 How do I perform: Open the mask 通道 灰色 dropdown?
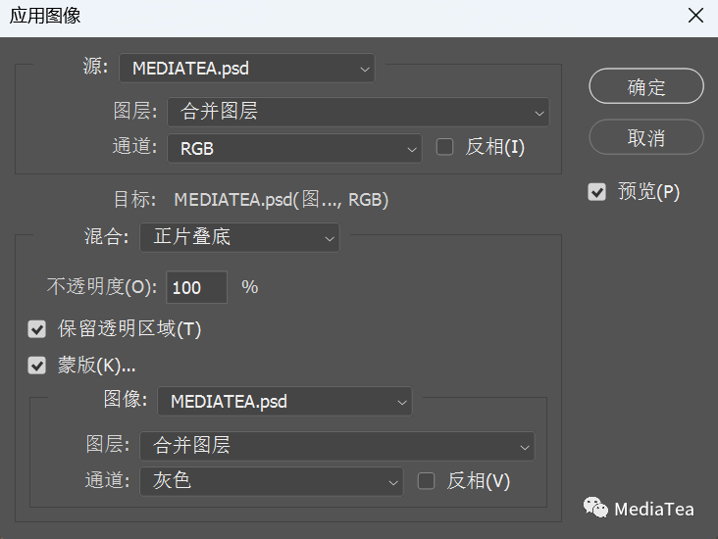(x=272, y=481)
